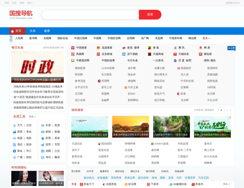This screenshot has width=244, height=188.
Task: Open the 中国搜索 site icon
Action: point(73,48)
